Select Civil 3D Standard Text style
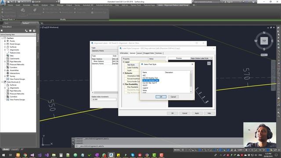This screenshot has height=158, width=281. [x=151, y=80]
